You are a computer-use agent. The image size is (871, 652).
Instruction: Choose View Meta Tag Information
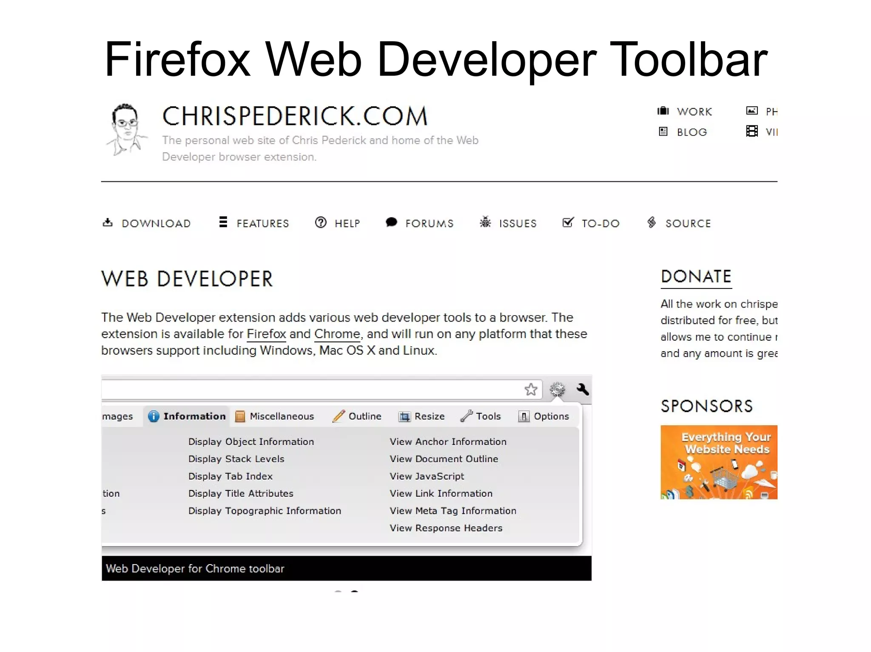click(453, 511)
